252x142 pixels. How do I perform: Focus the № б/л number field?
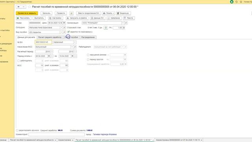point(43,42)
